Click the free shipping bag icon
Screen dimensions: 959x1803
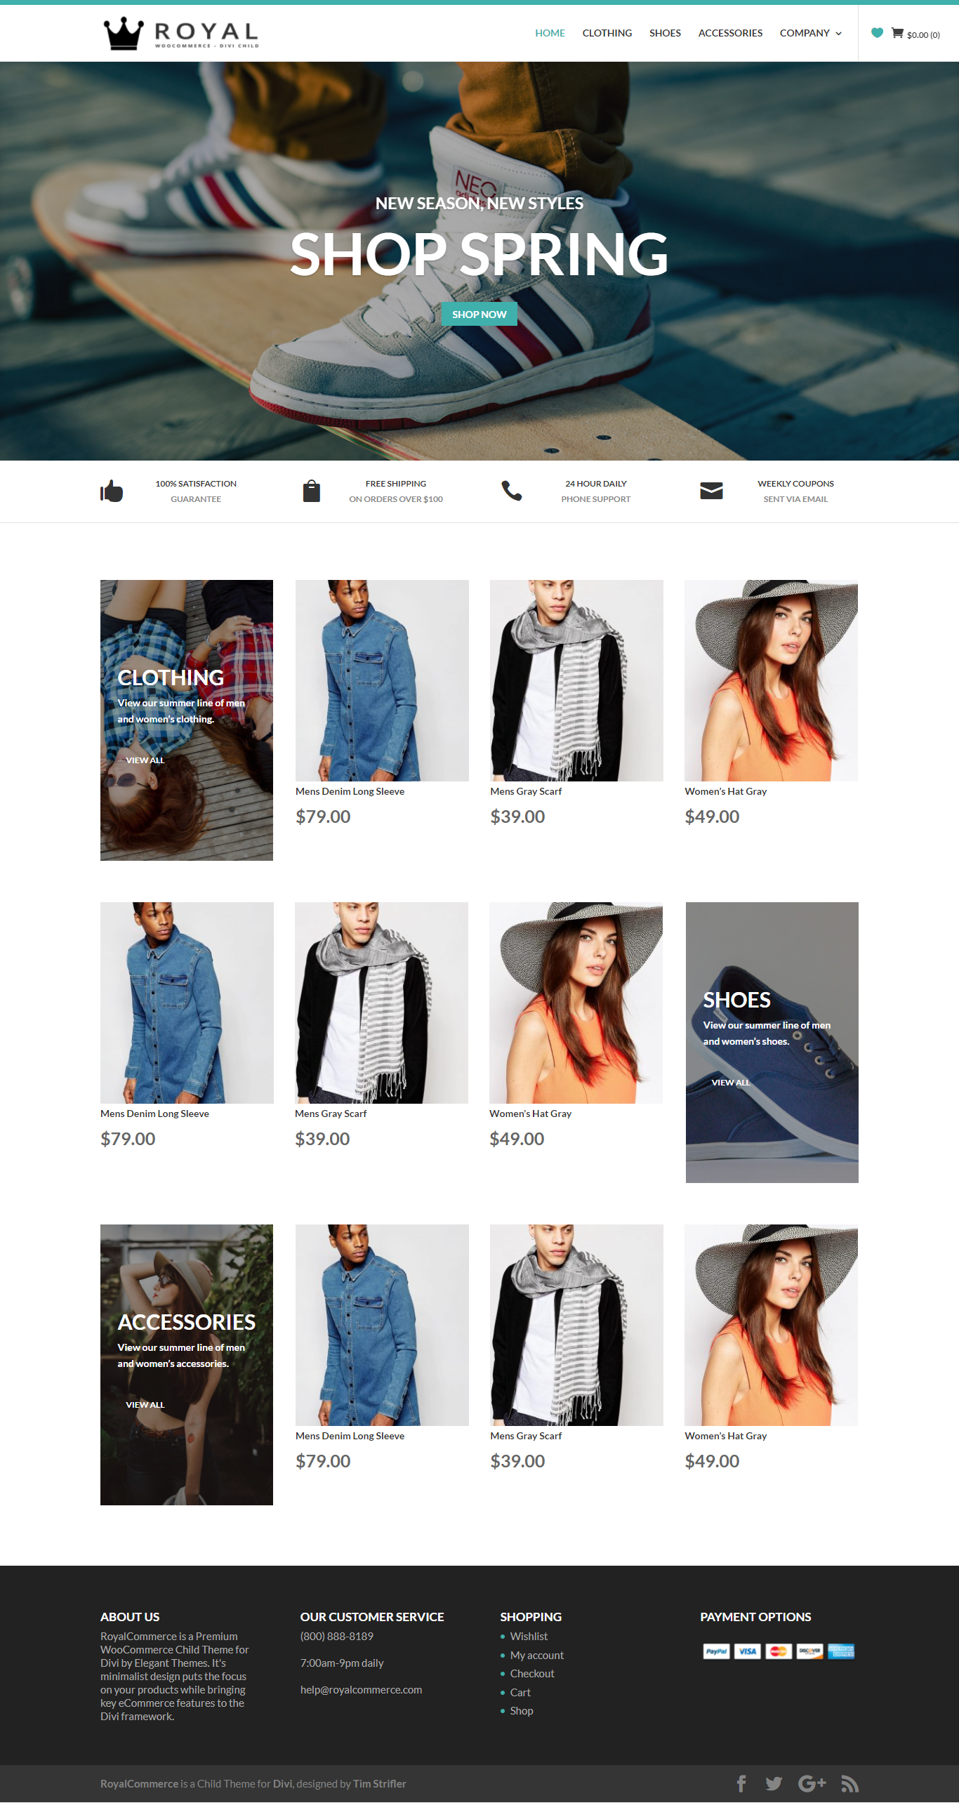311,491
